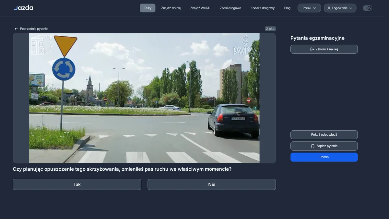The height and width of the screenshot is (219, 389).
Task: Click the user icon in Logowanie
Action: pyautogui.click(x=329, y=8)
